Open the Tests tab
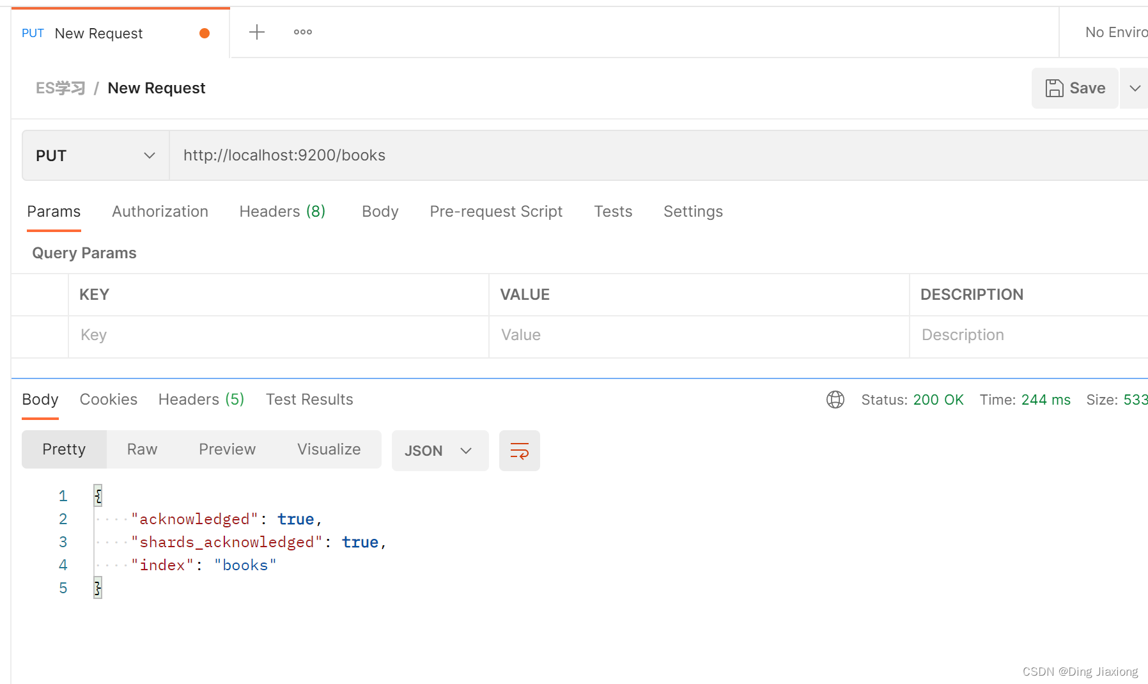 pos(613,212)
